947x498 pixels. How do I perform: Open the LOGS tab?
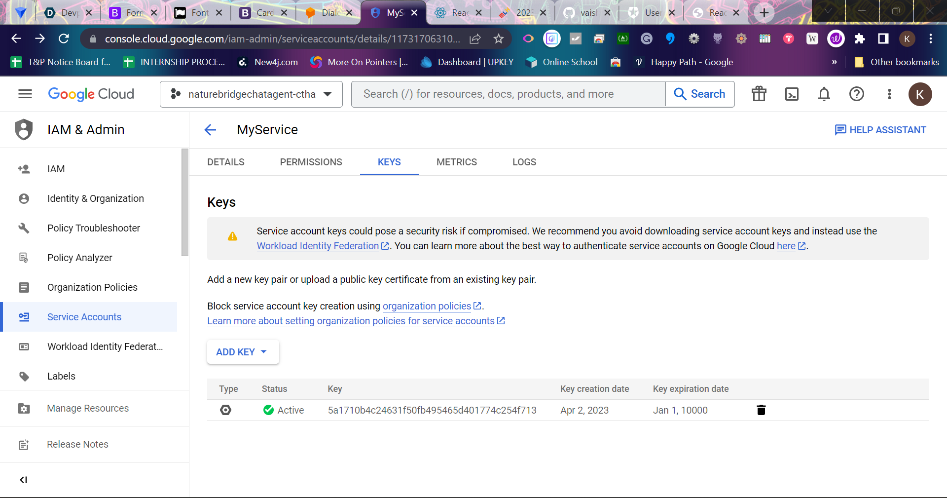point(524,162)
